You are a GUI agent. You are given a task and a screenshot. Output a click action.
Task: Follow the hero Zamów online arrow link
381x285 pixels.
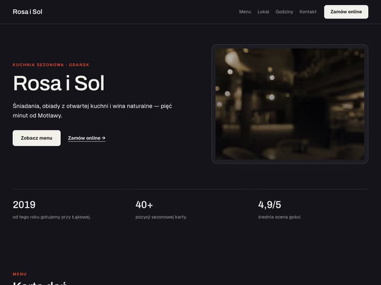point(87,138)
